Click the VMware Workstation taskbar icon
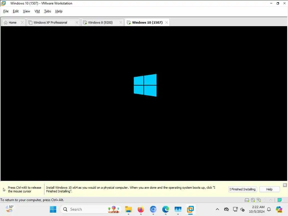Image resolution: width=288 pixels, height=216 pixels. (190, 209)
